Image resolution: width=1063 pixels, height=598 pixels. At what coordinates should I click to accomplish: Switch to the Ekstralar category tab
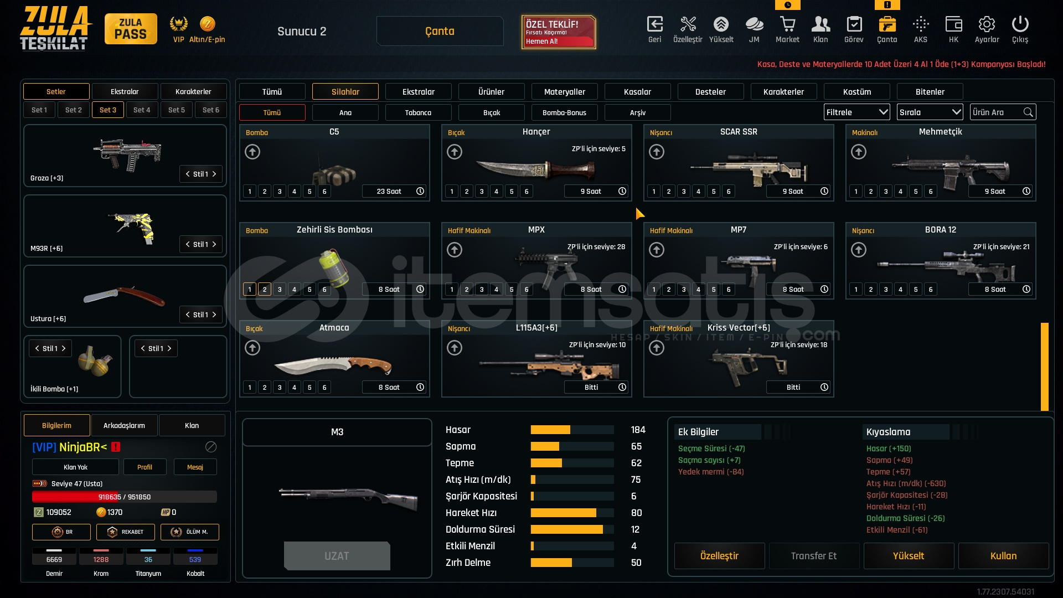[x=418, y=91]
